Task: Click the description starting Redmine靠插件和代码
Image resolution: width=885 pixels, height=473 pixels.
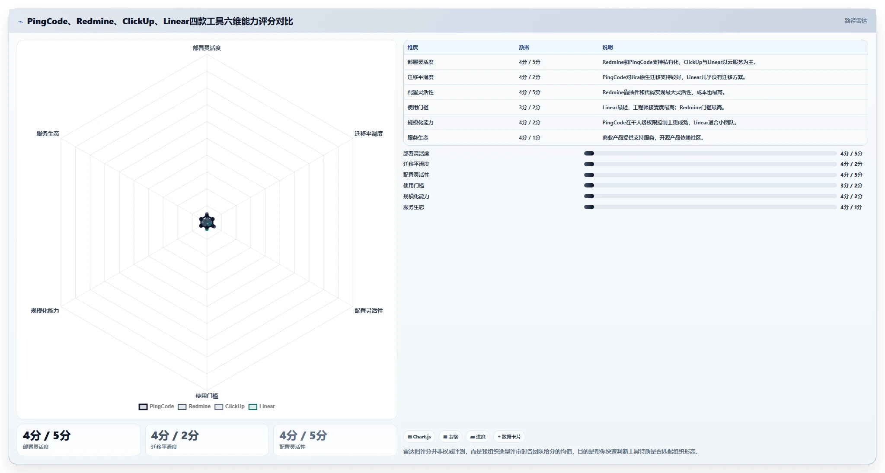Action: [665, 92]
